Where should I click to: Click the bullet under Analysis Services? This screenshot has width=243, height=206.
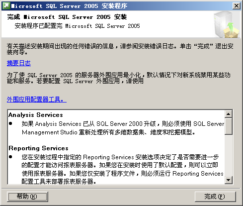pyautogui.click(x=10, y=123)
